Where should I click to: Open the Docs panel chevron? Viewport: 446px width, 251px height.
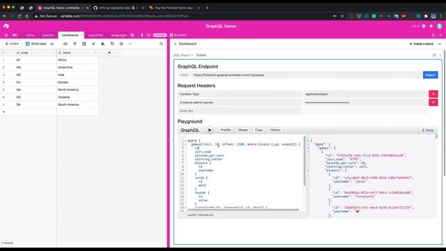point(427,130)
